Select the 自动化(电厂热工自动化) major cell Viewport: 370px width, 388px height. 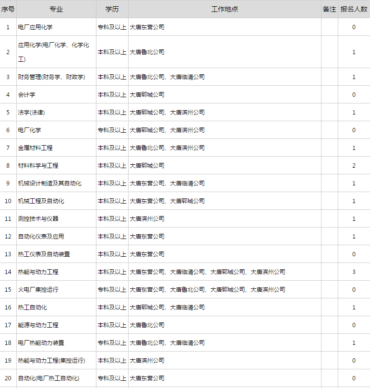point(48,378)
